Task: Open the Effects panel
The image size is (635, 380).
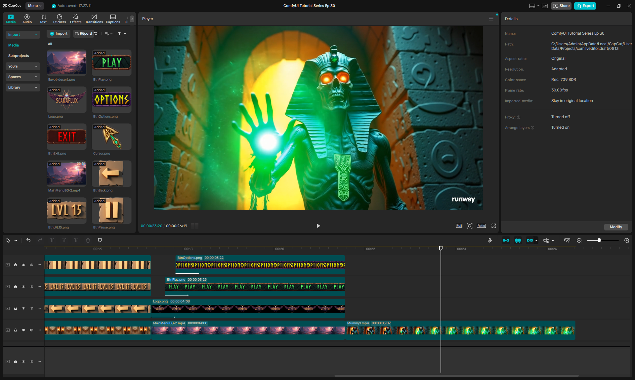Action: tap(75, 19)
